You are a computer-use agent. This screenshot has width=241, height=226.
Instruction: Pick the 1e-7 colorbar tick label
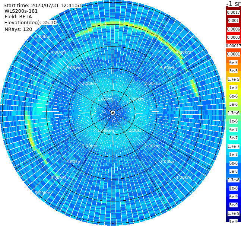(x=234, y=155)
